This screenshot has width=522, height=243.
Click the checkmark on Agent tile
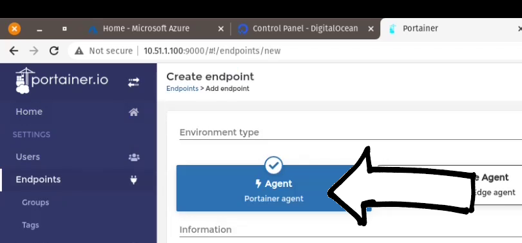[274, 166]
